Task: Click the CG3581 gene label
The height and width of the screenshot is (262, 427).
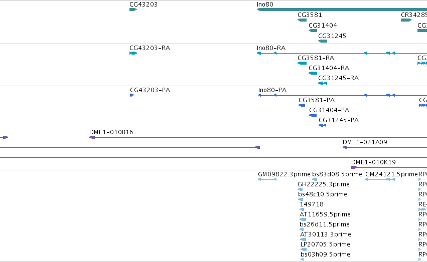Action: (x=310, y=15)
